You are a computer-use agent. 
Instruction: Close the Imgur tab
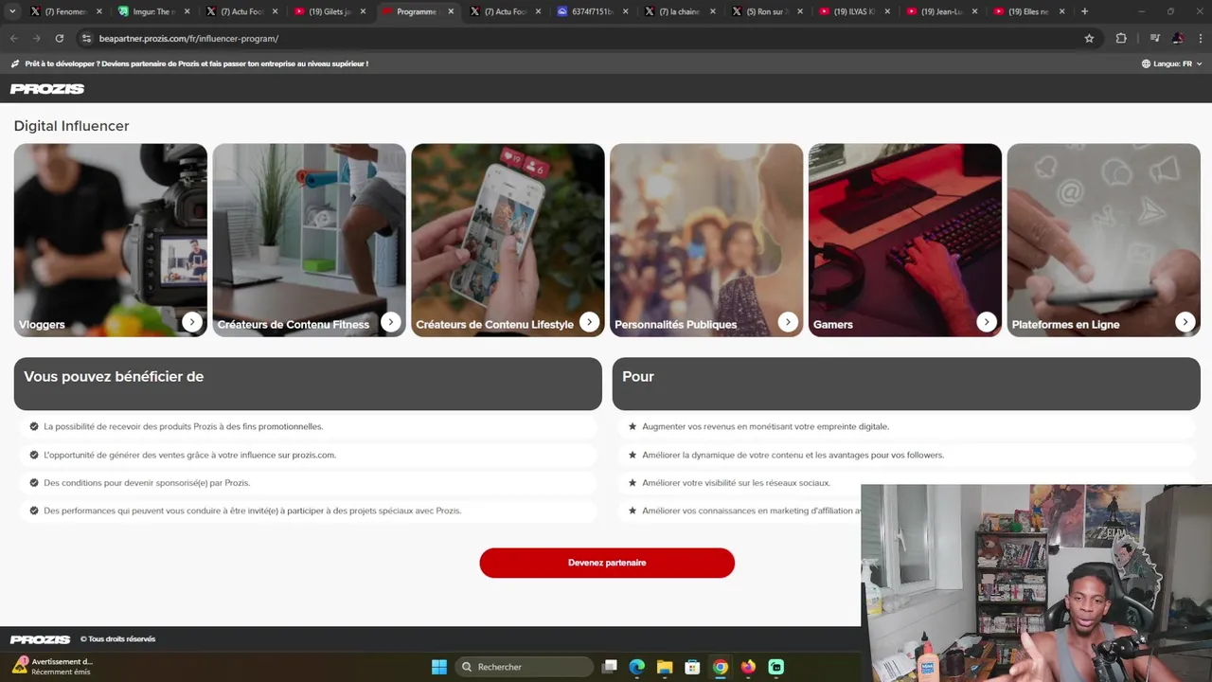tap(187, 11)
